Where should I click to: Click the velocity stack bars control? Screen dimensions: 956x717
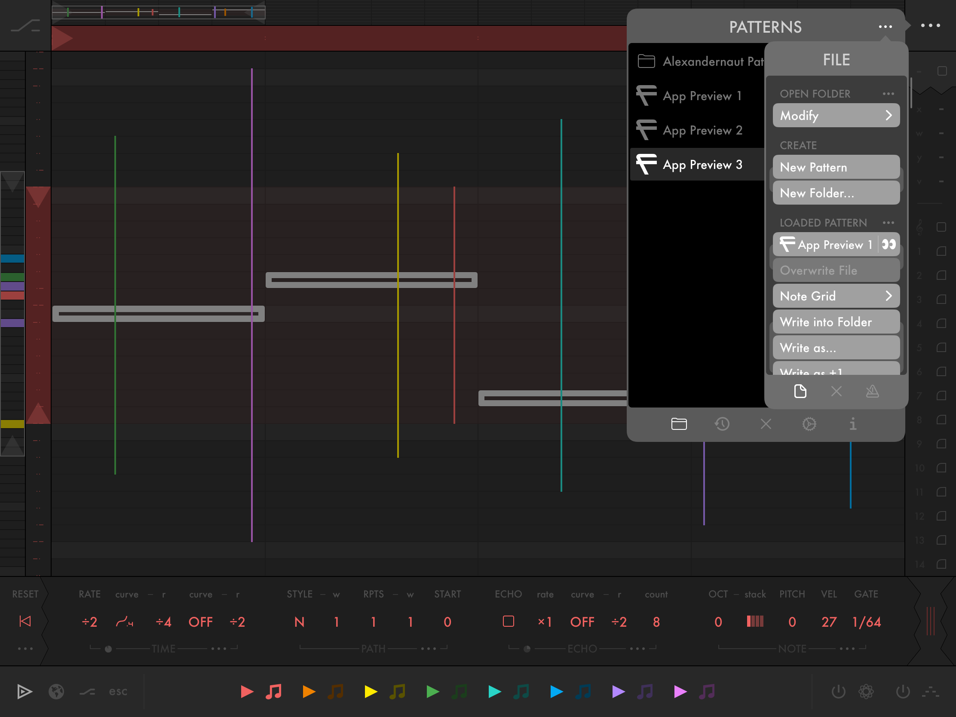click(755, 622)
